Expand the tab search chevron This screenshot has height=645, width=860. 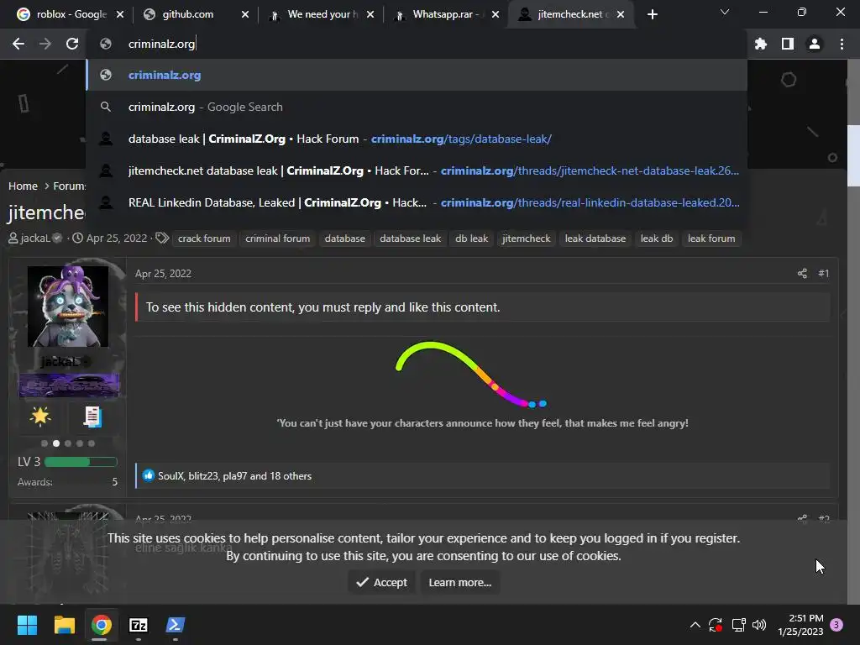pyautogui.click(x=725, y=12)
